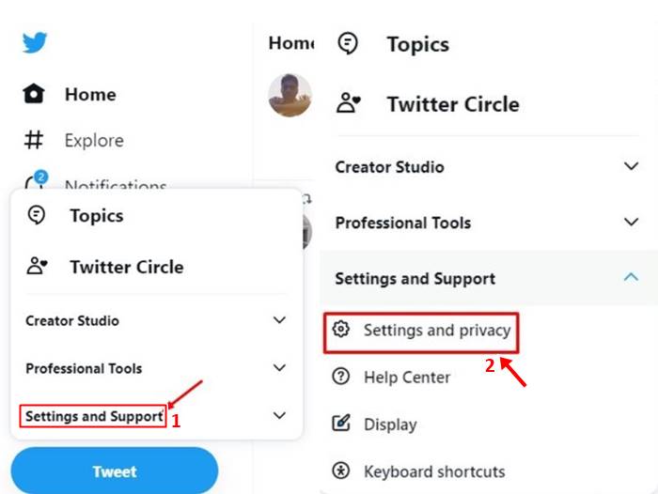Click the profile avatar thumbnail
The image size is (658, 494).
pyautogui.click(x=290, y=94)
